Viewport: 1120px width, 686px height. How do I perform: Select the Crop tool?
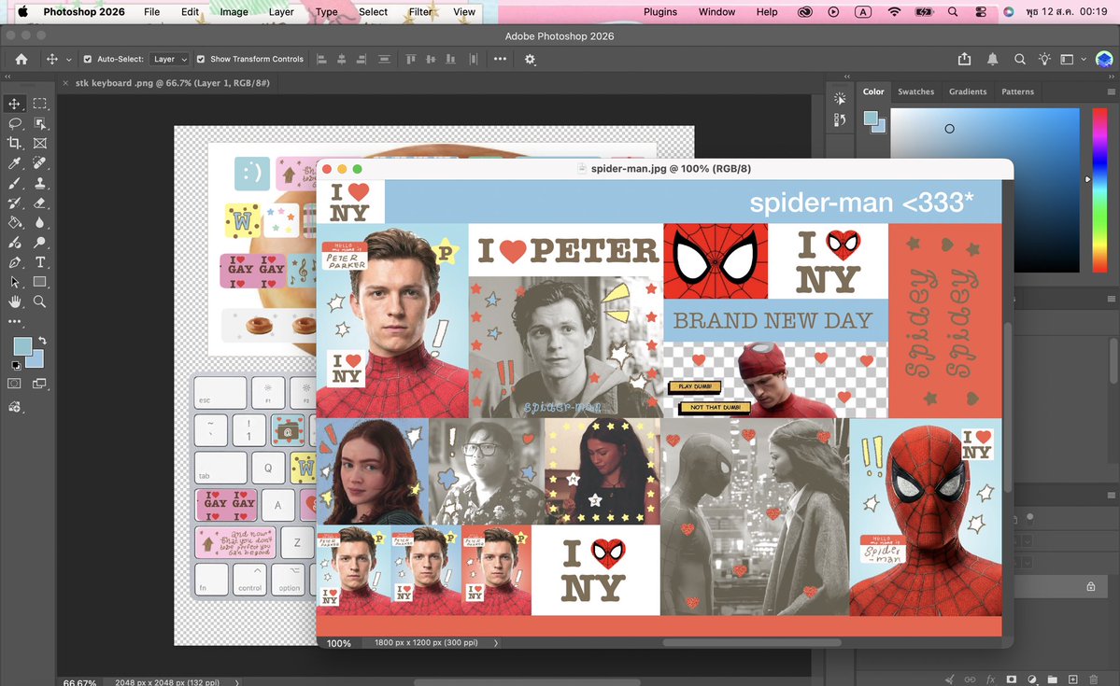14,144
